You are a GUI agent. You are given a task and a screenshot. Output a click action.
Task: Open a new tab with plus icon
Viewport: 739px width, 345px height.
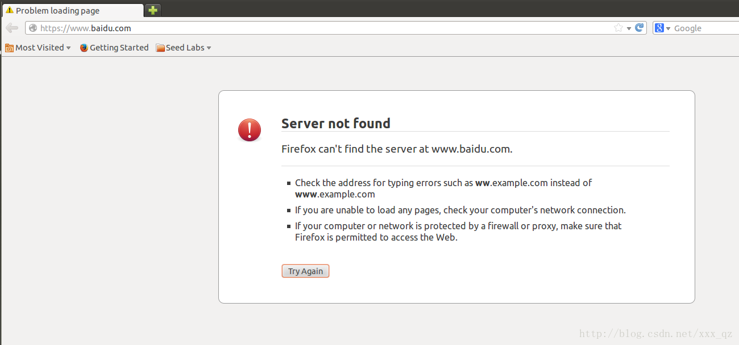point(152,10)
